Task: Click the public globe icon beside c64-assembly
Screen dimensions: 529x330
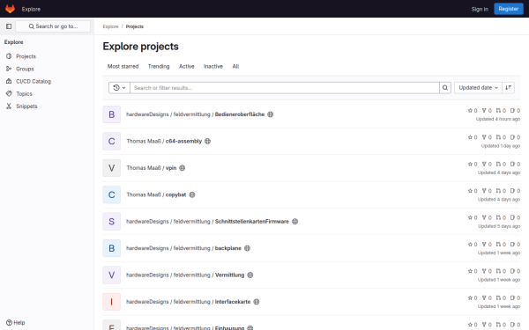Action: (x=207, y=141)
